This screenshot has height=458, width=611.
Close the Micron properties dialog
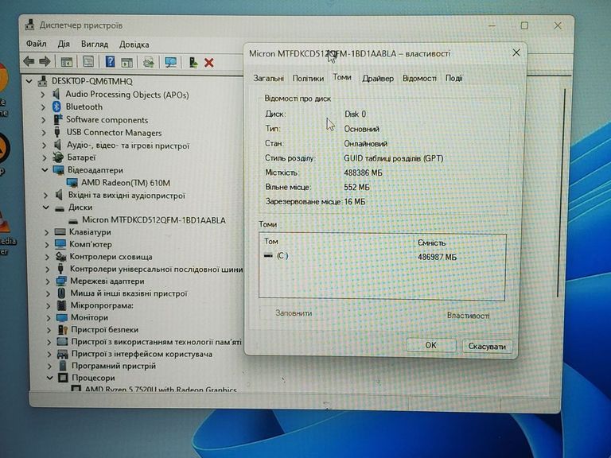point(516,52)
